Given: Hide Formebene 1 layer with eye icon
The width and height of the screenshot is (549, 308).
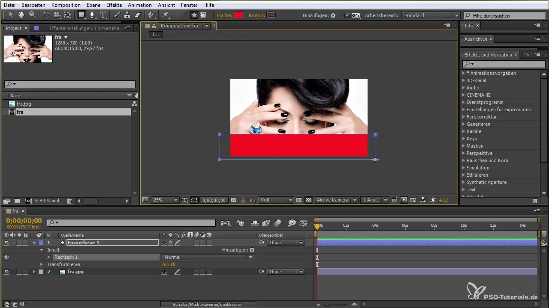Looking at the screenshot, I should click(x=6, y=243).
